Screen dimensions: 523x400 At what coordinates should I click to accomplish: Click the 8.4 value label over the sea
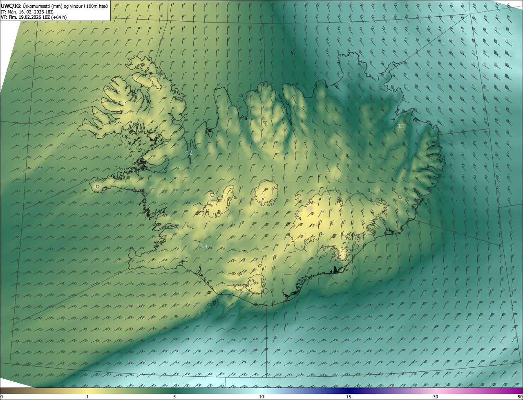point(503,346)
